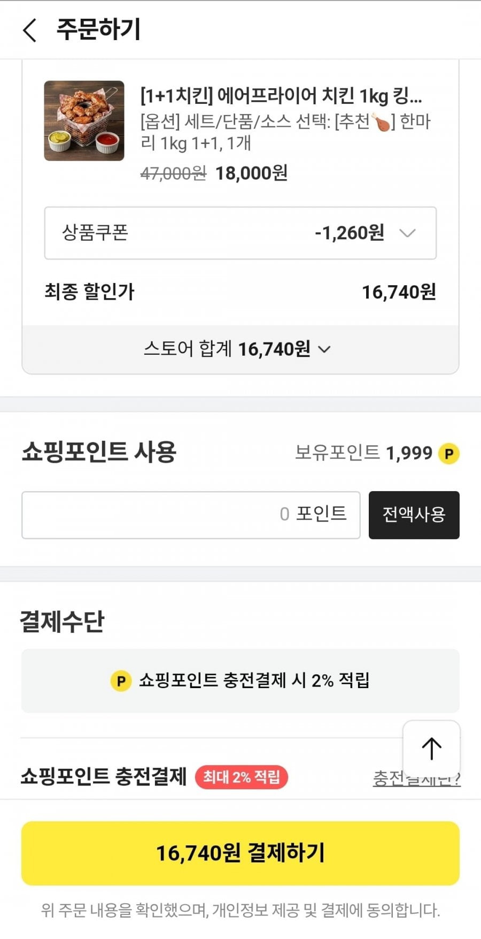Tap the agreement notice below the pay button
Viewport: 481px width, 939px height.
pyautogui.click(x=241, y=910)
